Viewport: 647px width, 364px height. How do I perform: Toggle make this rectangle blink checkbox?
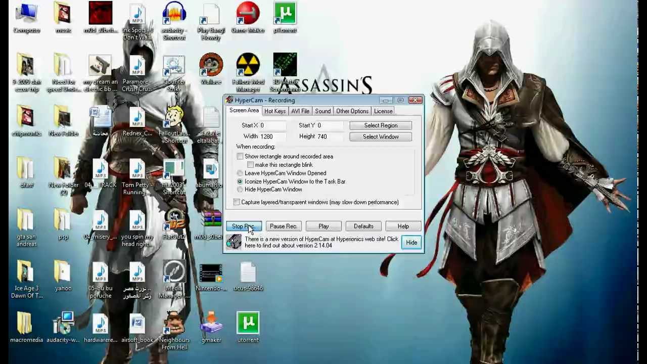tap(250, 165)
